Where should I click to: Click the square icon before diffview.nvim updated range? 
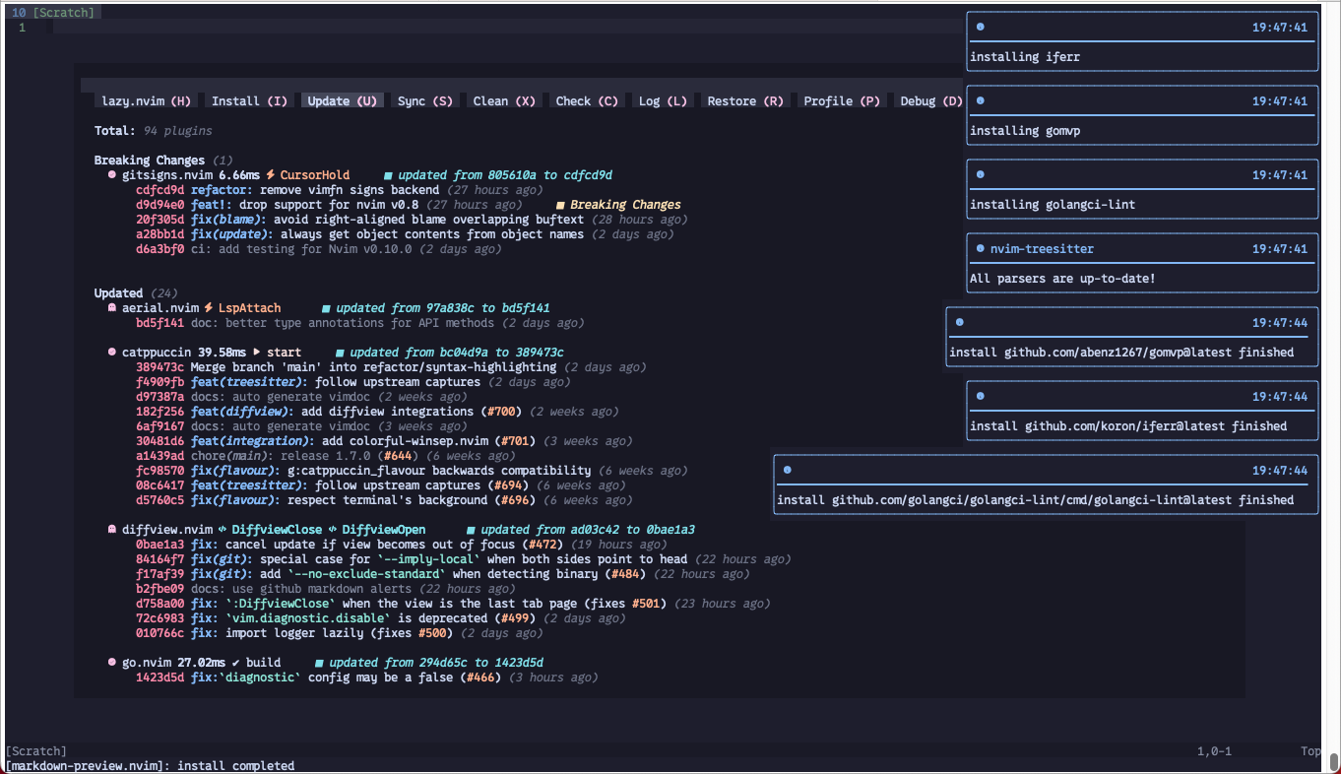click(x=471, y=530)
